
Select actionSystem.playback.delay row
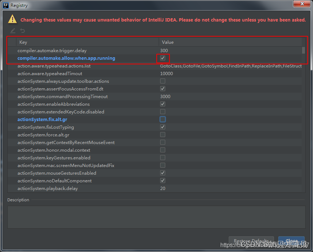155,188
